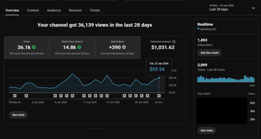261x139 pixels.
Task: Click the Now label under the realtime bars
Action: (252, 85)
